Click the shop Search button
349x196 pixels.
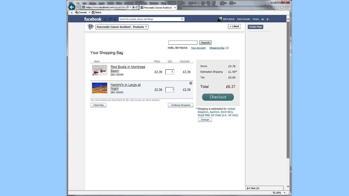point(205,42)
